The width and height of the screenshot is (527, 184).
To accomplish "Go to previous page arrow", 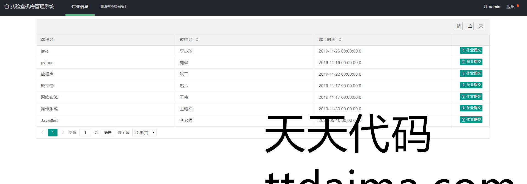I will coord(43,133).
